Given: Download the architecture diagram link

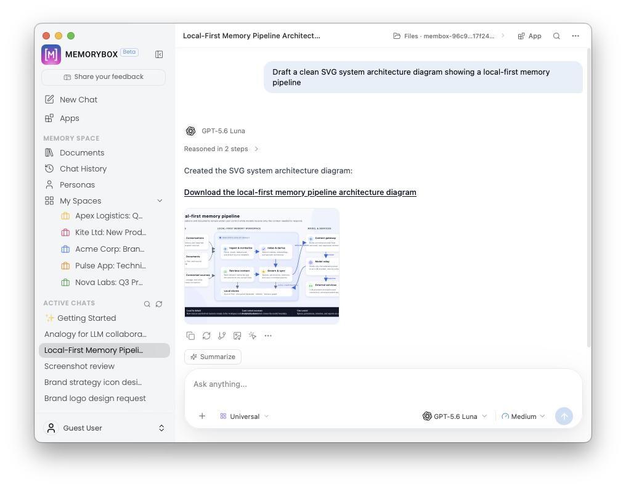Looking at the screenshot, I should coord(300,192).
